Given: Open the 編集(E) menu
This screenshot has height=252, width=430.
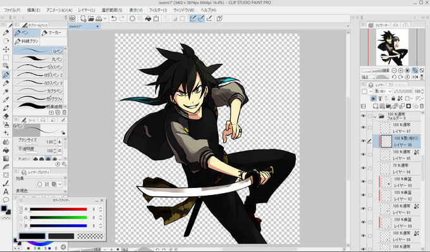Looking at the screenshot, I should pos(34,10).
